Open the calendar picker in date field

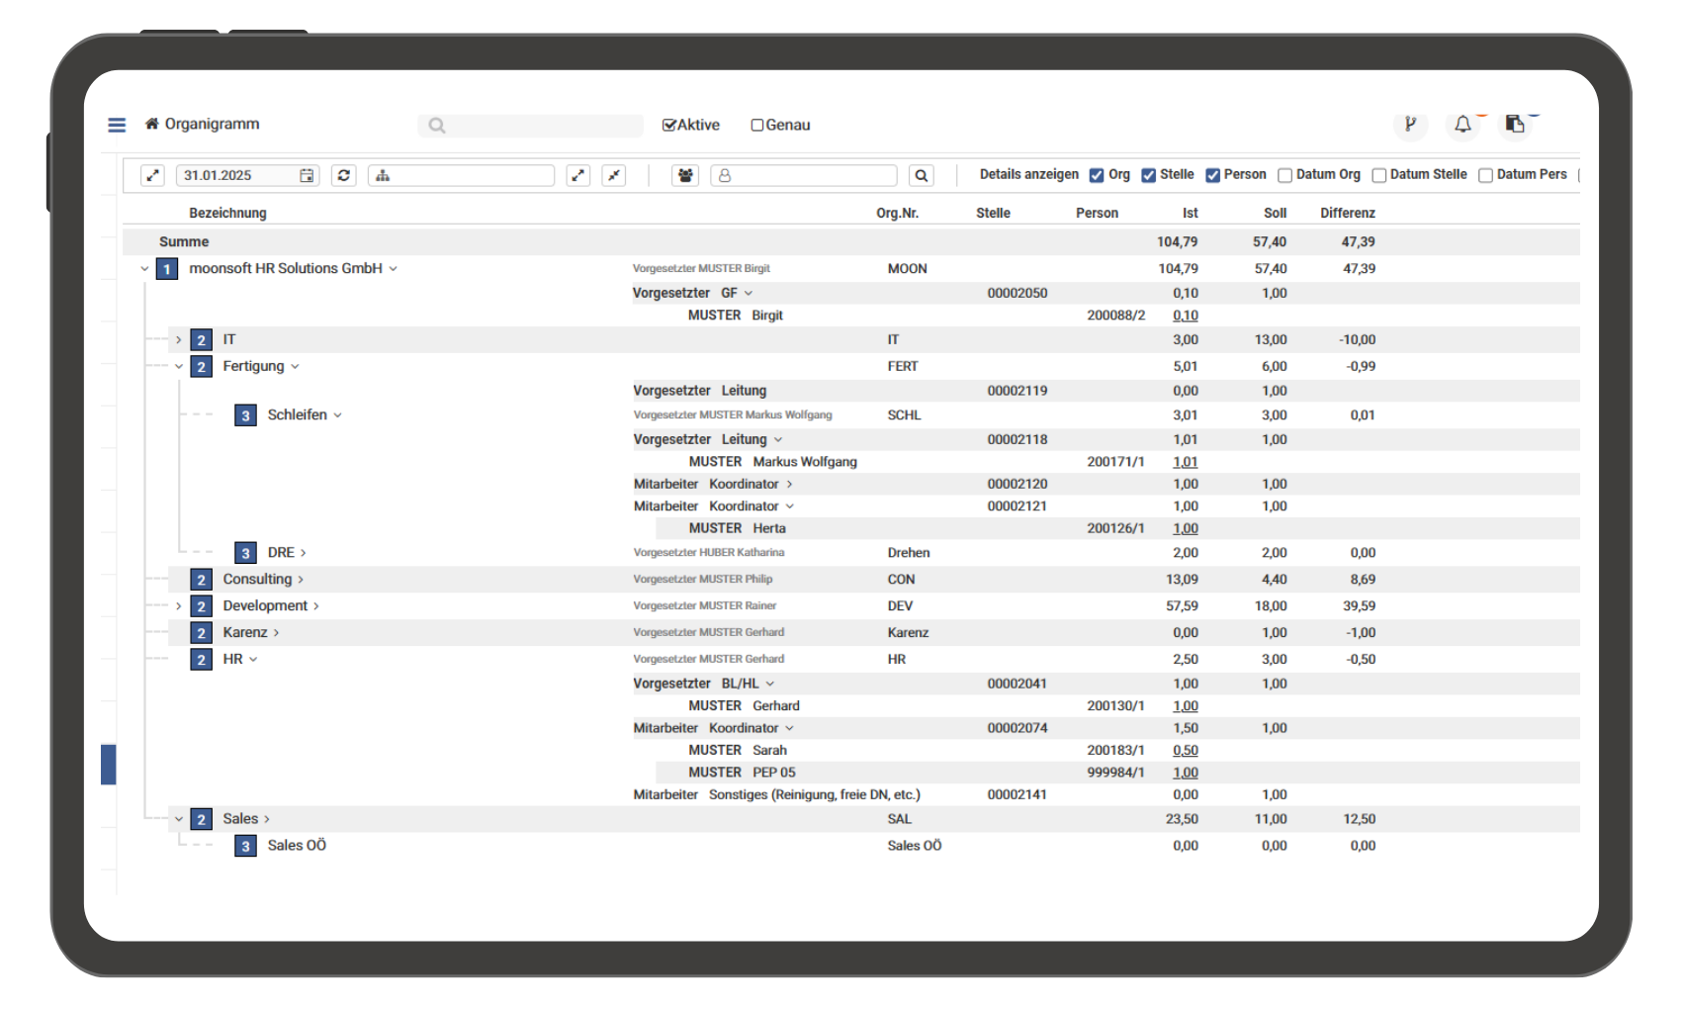(x=307, y=175)
